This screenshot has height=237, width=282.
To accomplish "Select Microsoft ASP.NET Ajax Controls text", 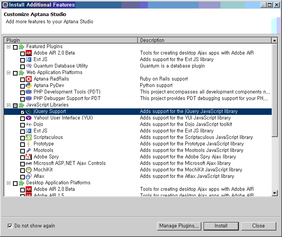I will pyautogui.click(x=70, y=163).
